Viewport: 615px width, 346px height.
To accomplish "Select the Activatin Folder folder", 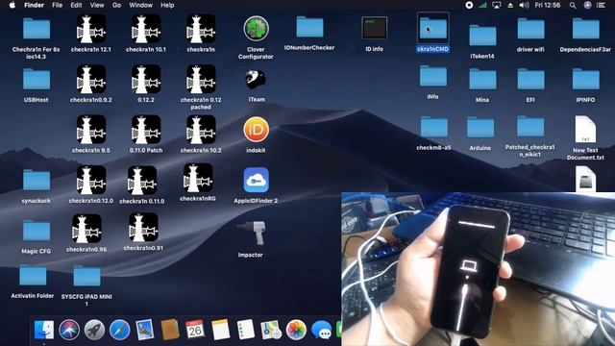I will pyautogui.click(x=33, y=275).
